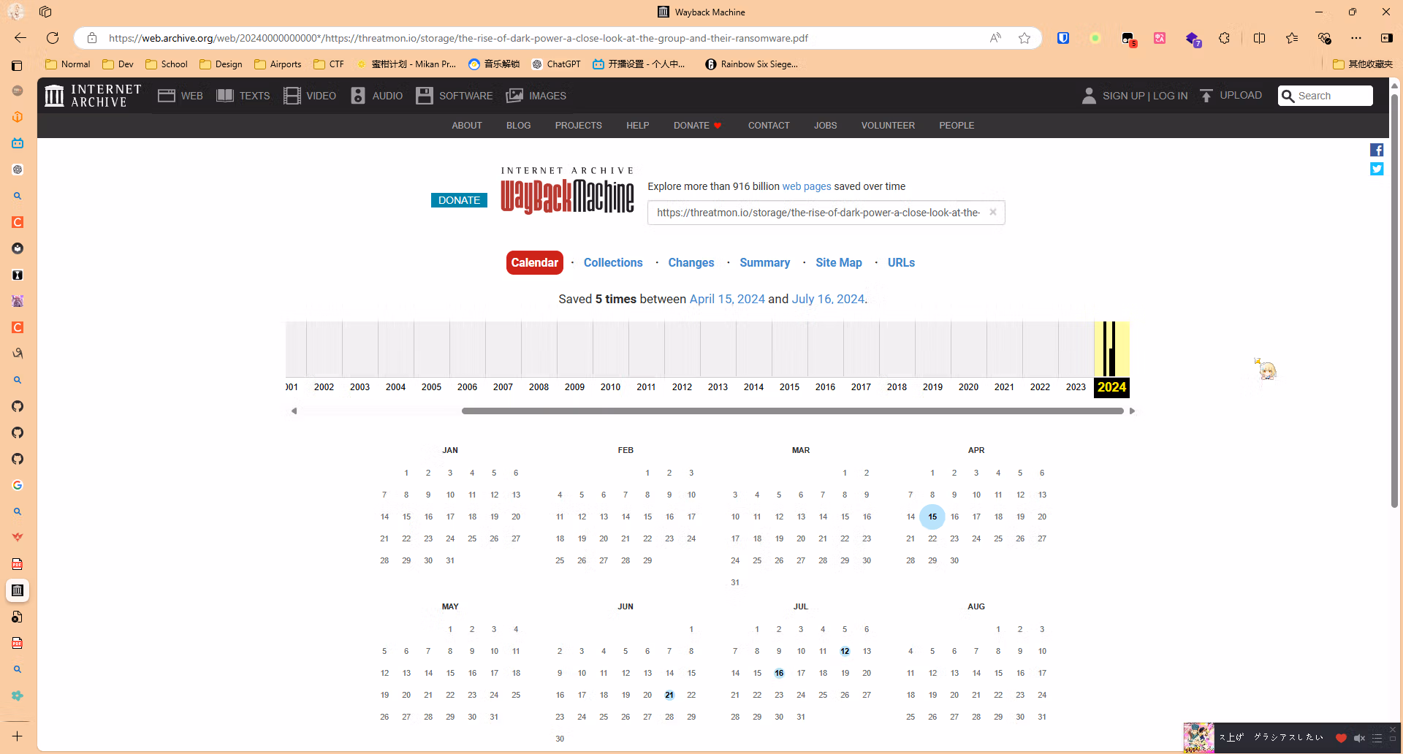Follow the July 16, 2024 link

(x=828, y=299)
